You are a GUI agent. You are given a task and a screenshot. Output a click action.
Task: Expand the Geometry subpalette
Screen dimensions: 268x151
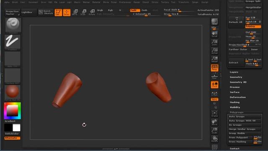pyautogui.click(x=236, y=77)
